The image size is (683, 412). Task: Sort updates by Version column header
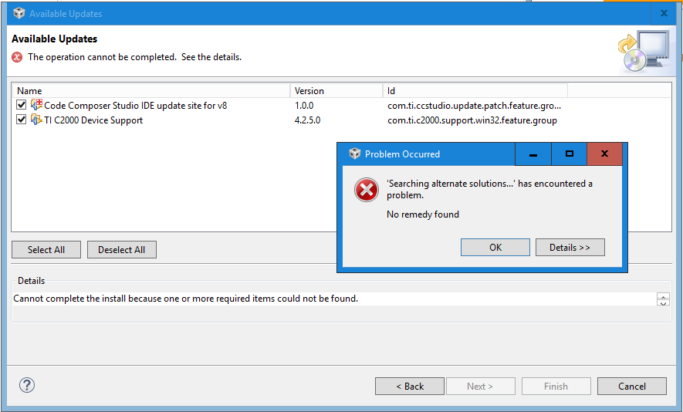(336, 91)
